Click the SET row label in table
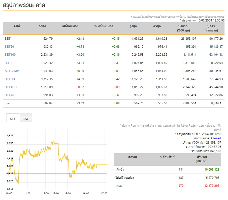The width and height of the screenshot is (228, 200). [7, 39]
